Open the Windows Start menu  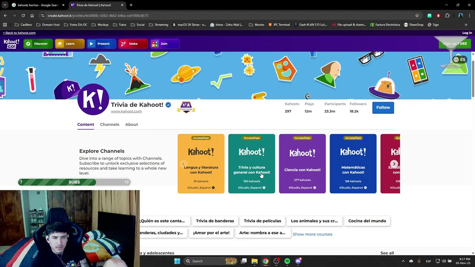point(177,261)
